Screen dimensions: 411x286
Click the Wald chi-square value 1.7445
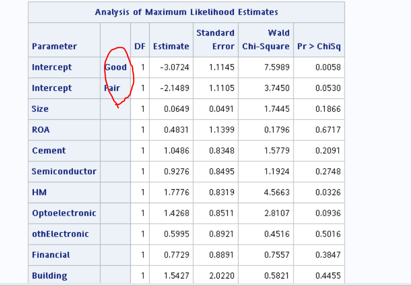pos(277,109)
